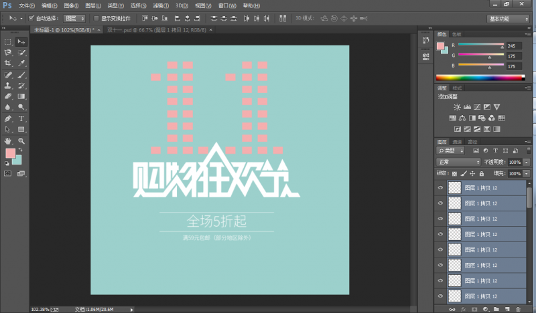Hide the topmost 图层 1 拷贝 12 layer
536x313 pixels.
[440, 188]
